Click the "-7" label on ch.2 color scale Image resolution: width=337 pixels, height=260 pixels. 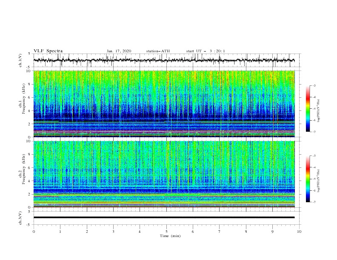coord(314,202)
